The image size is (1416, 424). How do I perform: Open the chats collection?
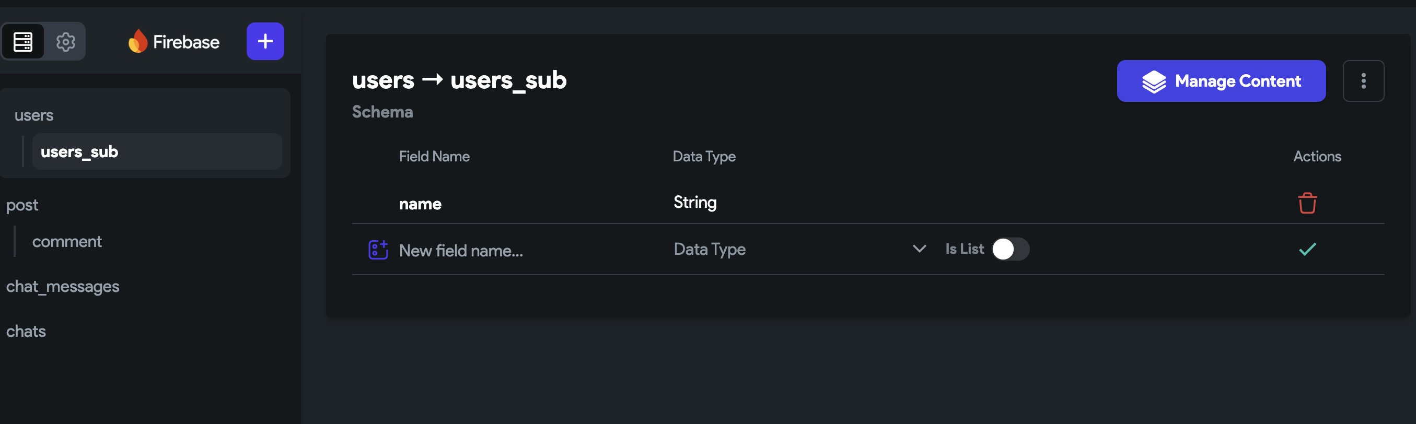point(26,331)
